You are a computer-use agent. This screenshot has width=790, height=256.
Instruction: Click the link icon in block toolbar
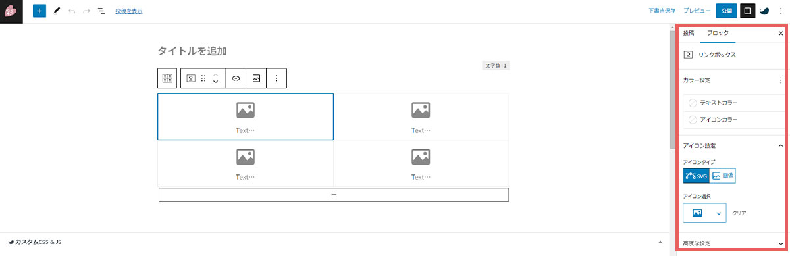[x=236, y=78]
